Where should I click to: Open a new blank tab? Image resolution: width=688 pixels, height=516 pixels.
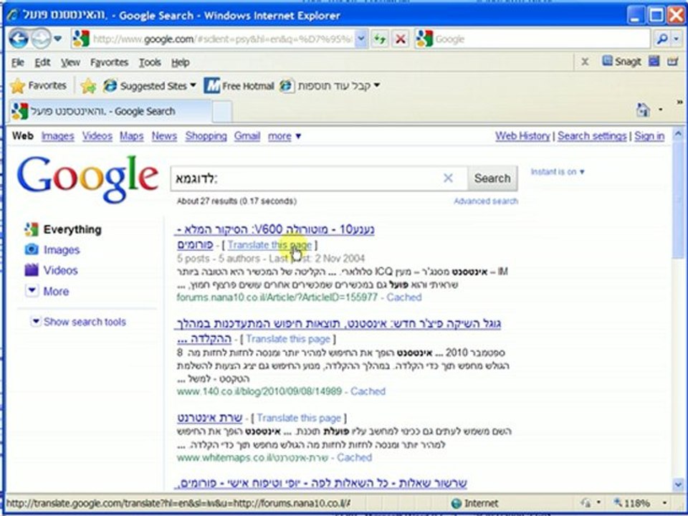click(x=222, y=112)
